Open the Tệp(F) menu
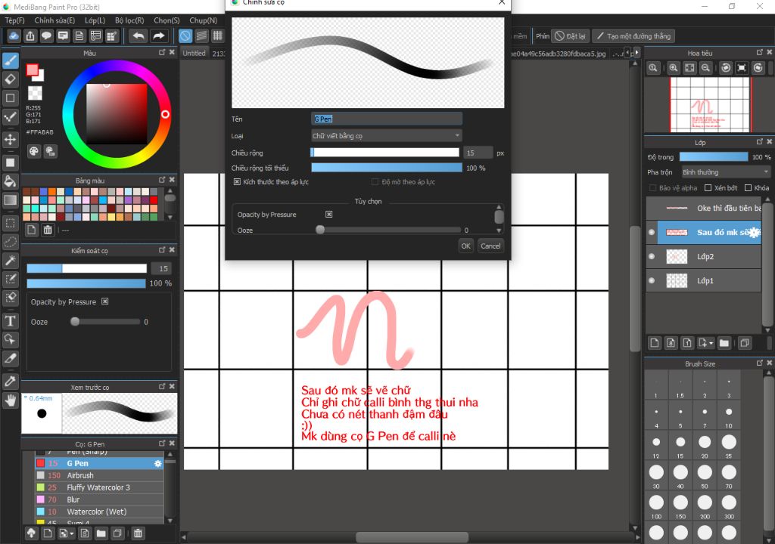This screenshot has height=544, width=775. (15, 20)
